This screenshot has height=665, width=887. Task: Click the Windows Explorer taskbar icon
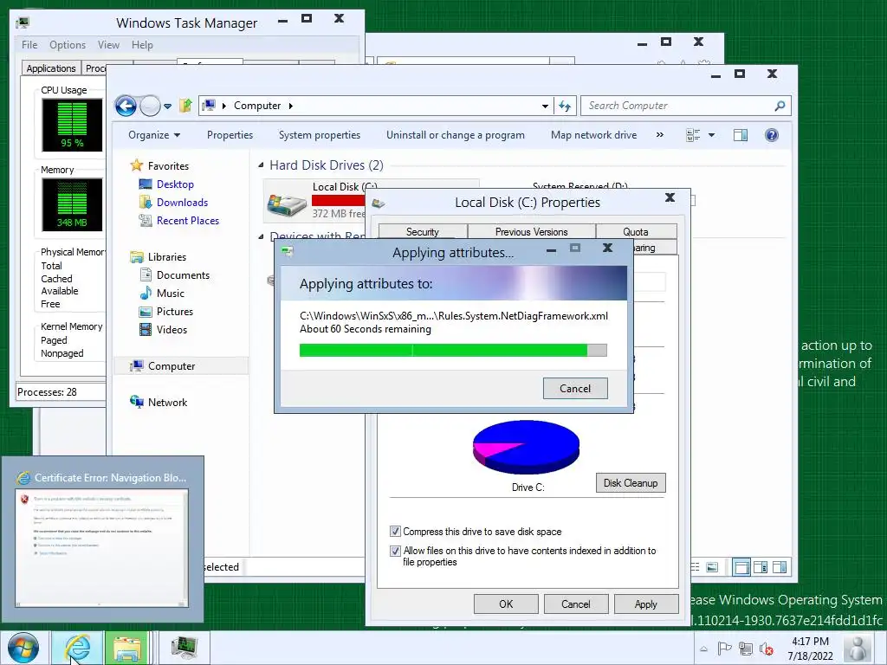point(126,648)
